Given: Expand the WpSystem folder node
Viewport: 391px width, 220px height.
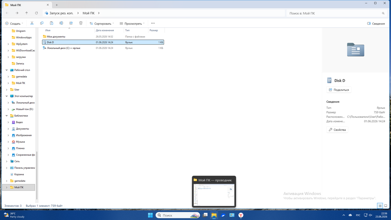Looking at the screenshot, I should pyautogui.click(x=8, y=44).
